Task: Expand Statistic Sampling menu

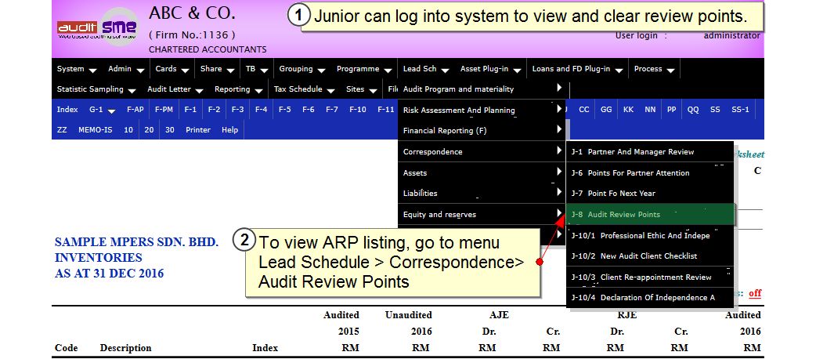Action: tap(96, 89)
